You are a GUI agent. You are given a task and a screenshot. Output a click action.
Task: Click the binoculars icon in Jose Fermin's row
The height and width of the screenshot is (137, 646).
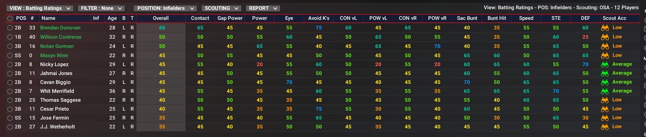coord(605,118)
